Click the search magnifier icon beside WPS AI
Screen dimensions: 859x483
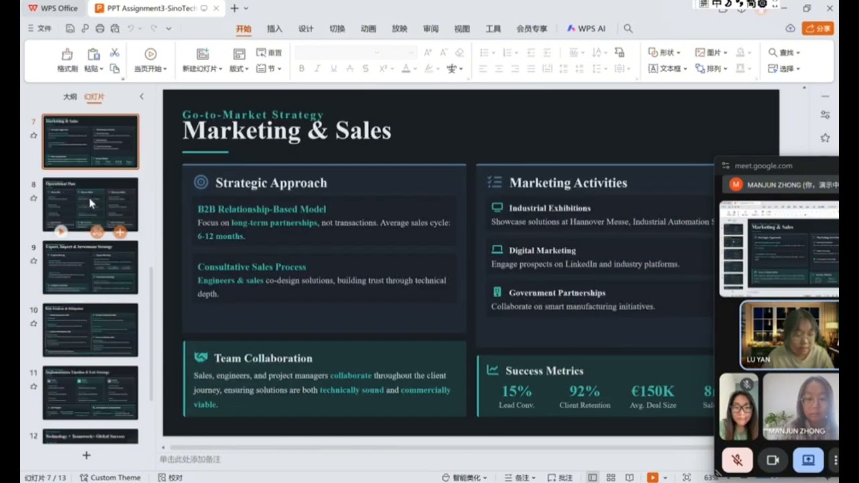tap(628, 28)
